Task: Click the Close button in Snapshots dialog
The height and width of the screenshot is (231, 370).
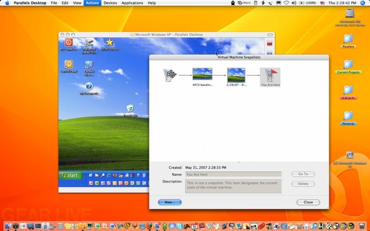Action: (x=308, y=202)
